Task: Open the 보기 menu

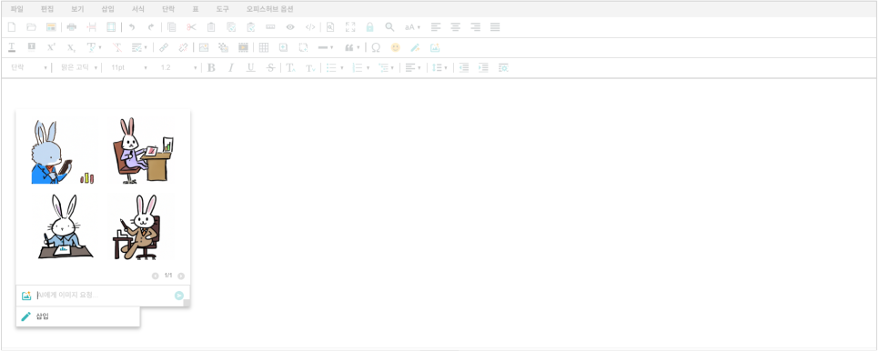Action: [77, 9]
